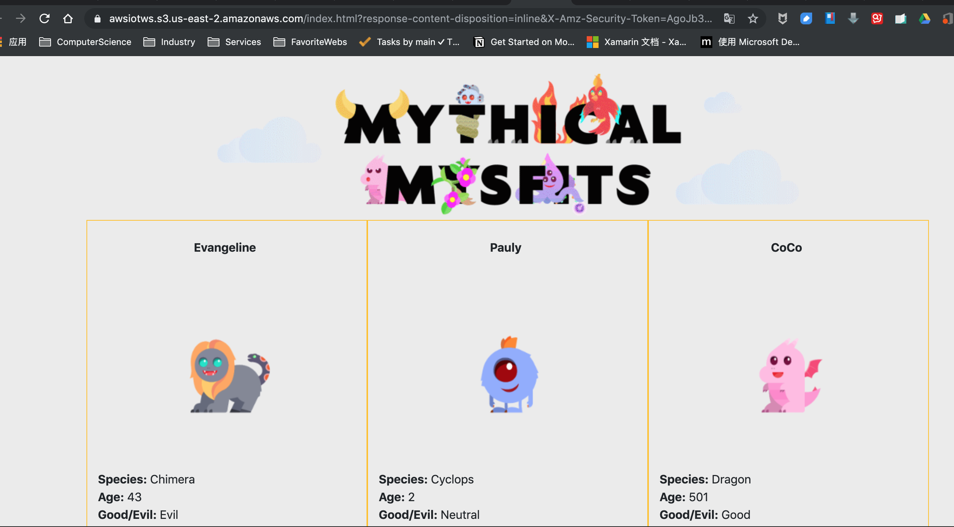Expand the Services bookmarks folder

coord(234,42)
